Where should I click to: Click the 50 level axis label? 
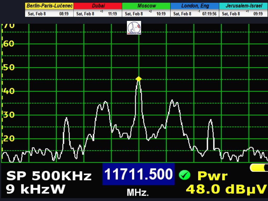tap(9, 68)
